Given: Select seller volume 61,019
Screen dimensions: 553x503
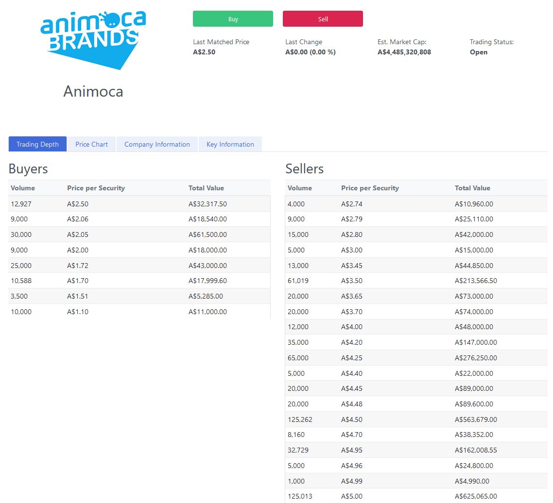Looking at the screenshot, I should 298,281.
